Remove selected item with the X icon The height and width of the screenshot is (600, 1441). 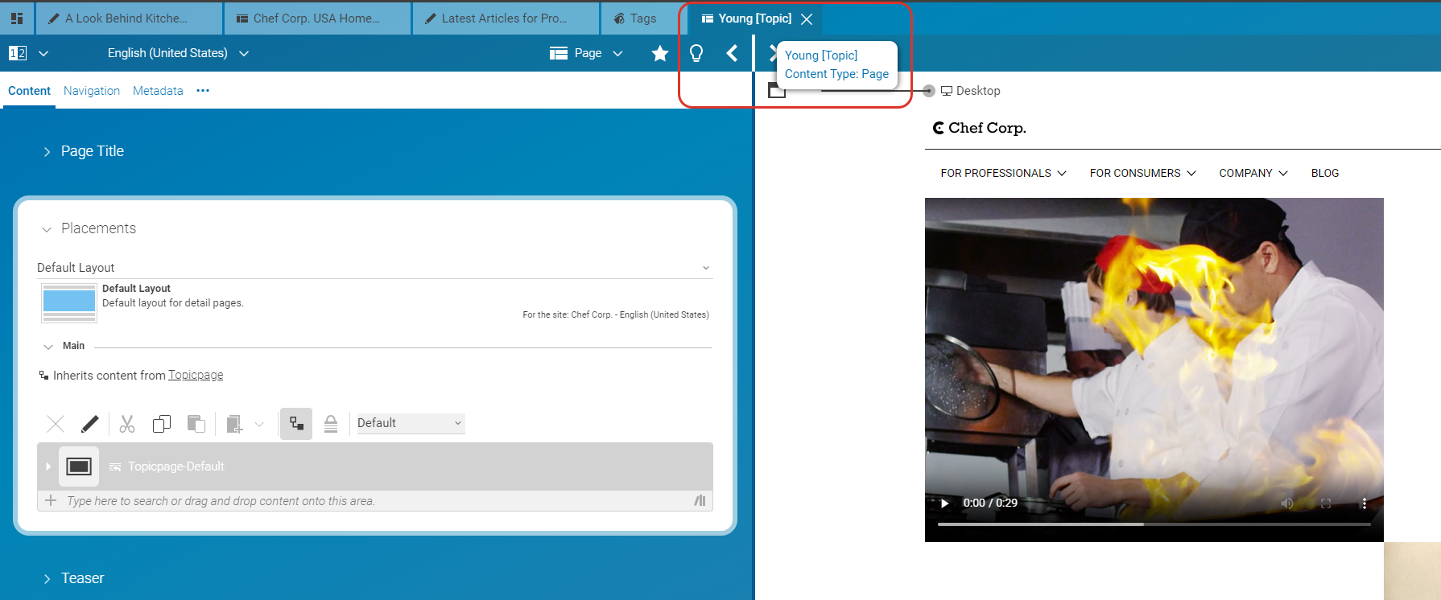click(56, 423)
